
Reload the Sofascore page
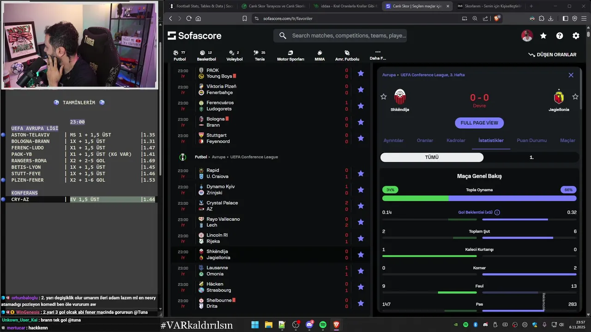(189, 18)
